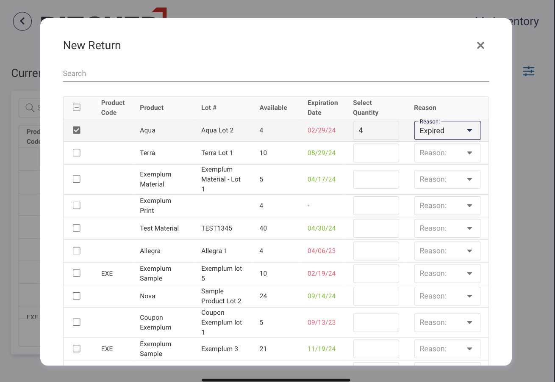The image size is (555, 382).
Task: Open the filter settings icon
Action: (x=528, y=71)
